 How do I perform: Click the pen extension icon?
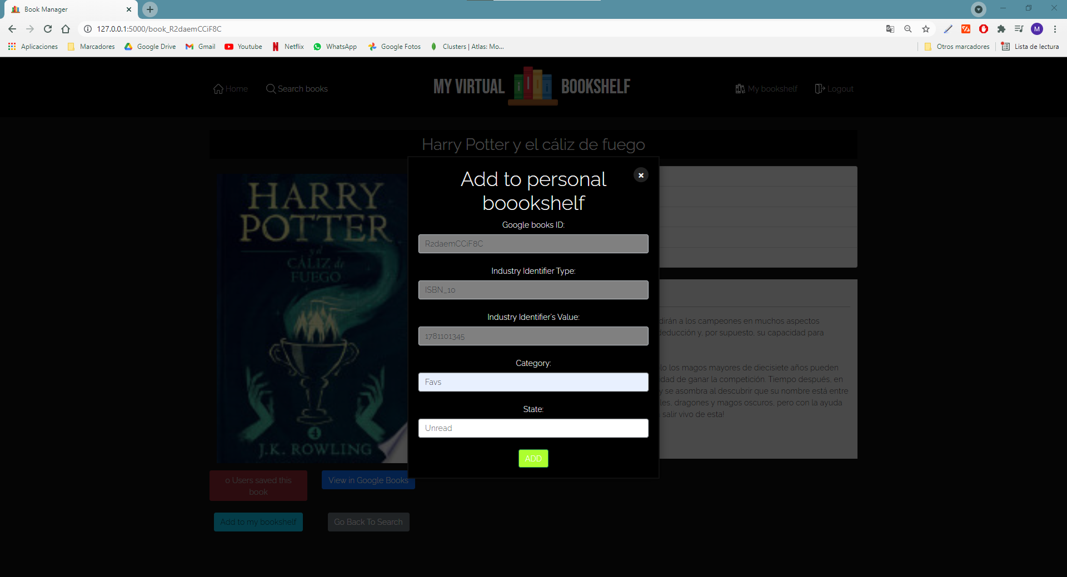click(x=948, y=29)
